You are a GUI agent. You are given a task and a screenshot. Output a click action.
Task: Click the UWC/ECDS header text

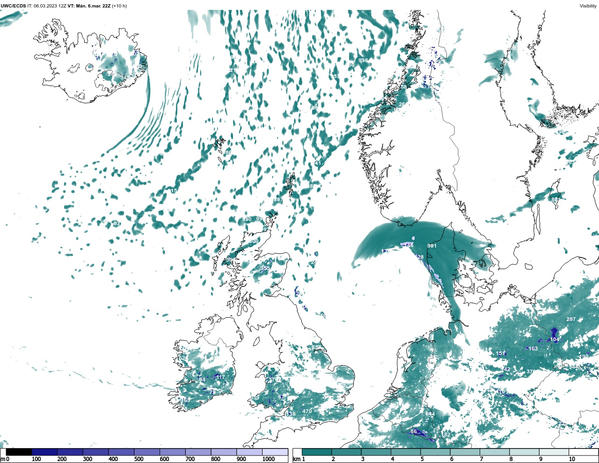pos(13,6)
